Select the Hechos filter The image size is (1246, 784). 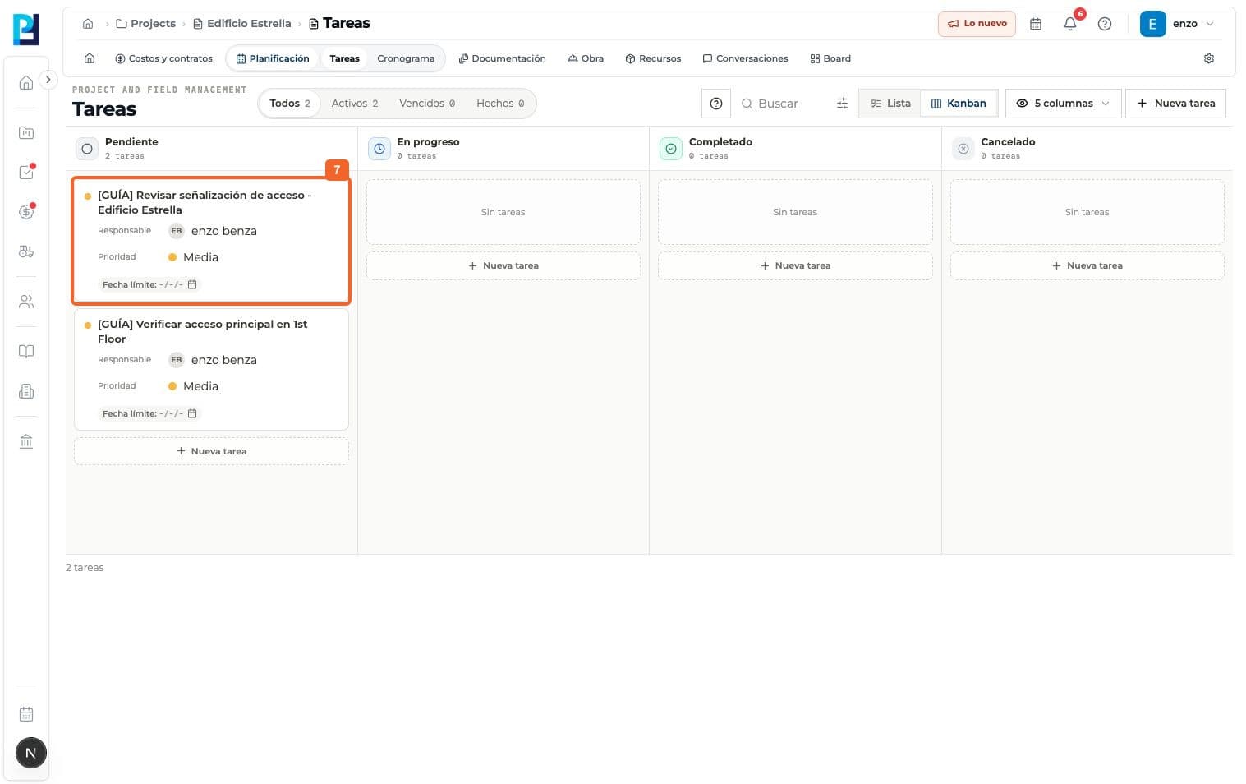tap(500, 104)
